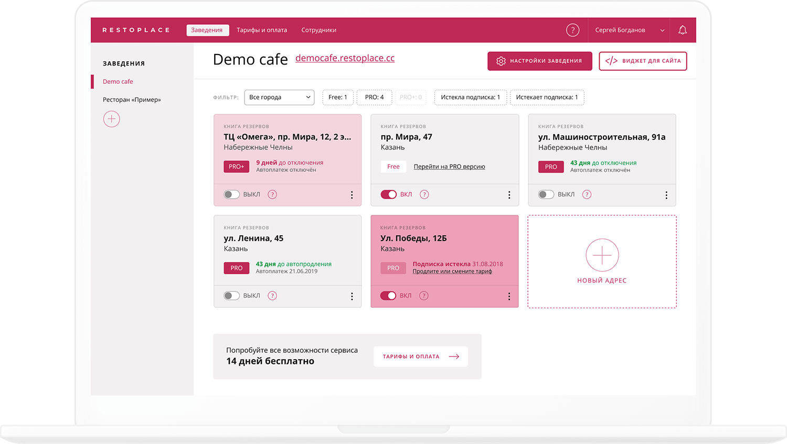Click the RESTOPLACE logo
This screenshot has height=444, width=787.
pyautogui.click(x=136, y=30)
